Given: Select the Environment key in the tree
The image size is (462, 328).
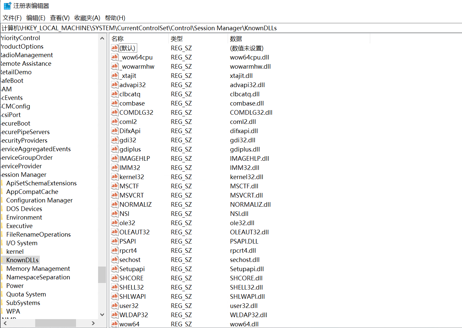Looking at the screenshot, I should pos(24,217).
